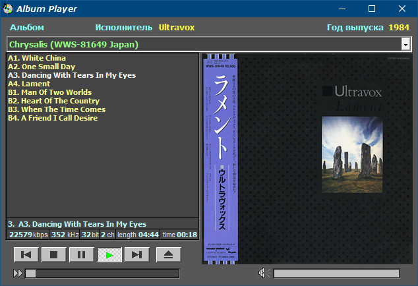Click the Album Player app icon
Viewport: 418px width, 286px height.
[x=8, y=9]
